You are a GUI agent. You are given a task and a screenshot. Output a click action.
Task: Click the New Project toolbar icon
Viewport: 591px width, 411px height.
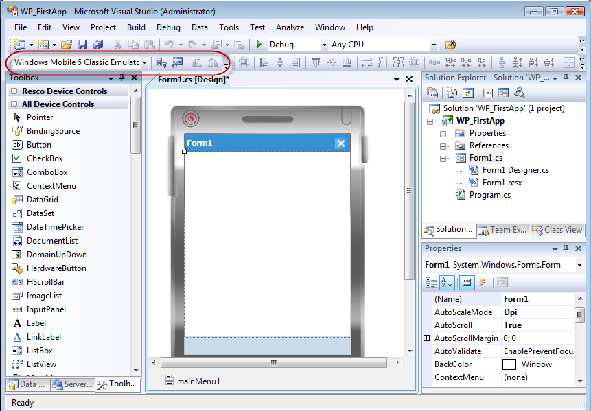(19, 45)
